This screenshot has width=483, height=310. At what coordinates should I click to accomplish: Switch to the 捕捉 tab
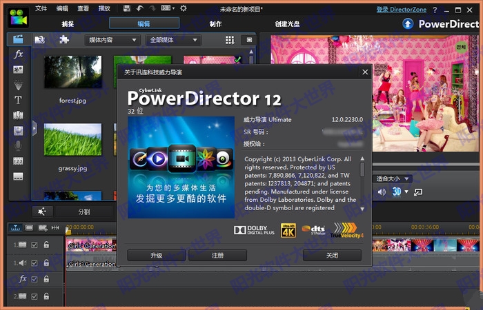[68, 23]
